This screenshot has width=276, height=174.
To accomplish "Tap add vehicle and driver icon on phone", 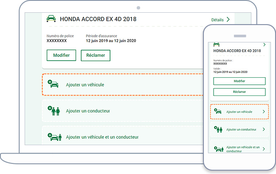I will coord(219,149).
